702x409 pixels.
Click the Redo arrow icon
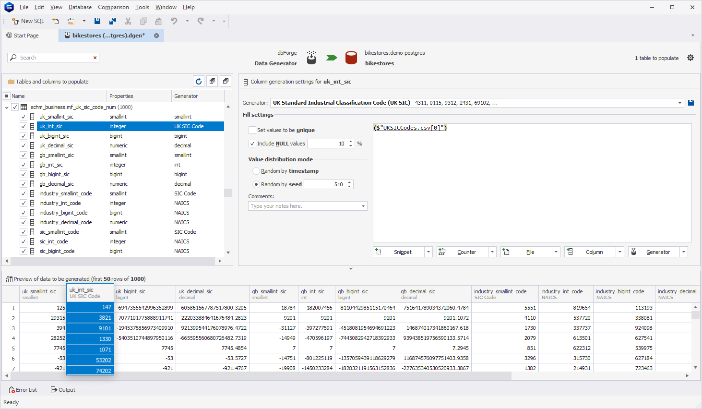(x=201, y=21)
